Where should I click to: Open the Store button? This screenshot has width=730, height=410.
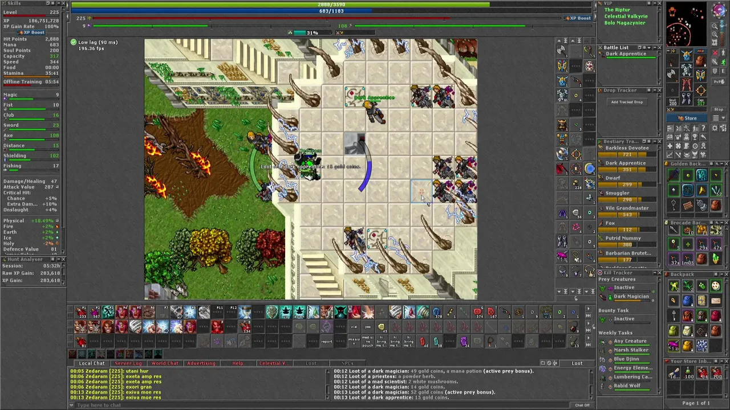point(687,118)
